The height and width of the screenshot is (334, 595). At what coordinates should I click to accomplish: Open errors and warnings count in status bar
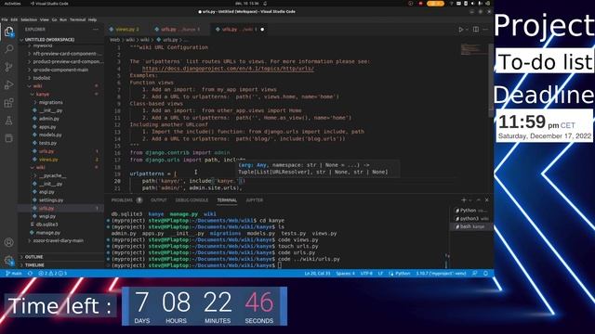coord(52,273)
